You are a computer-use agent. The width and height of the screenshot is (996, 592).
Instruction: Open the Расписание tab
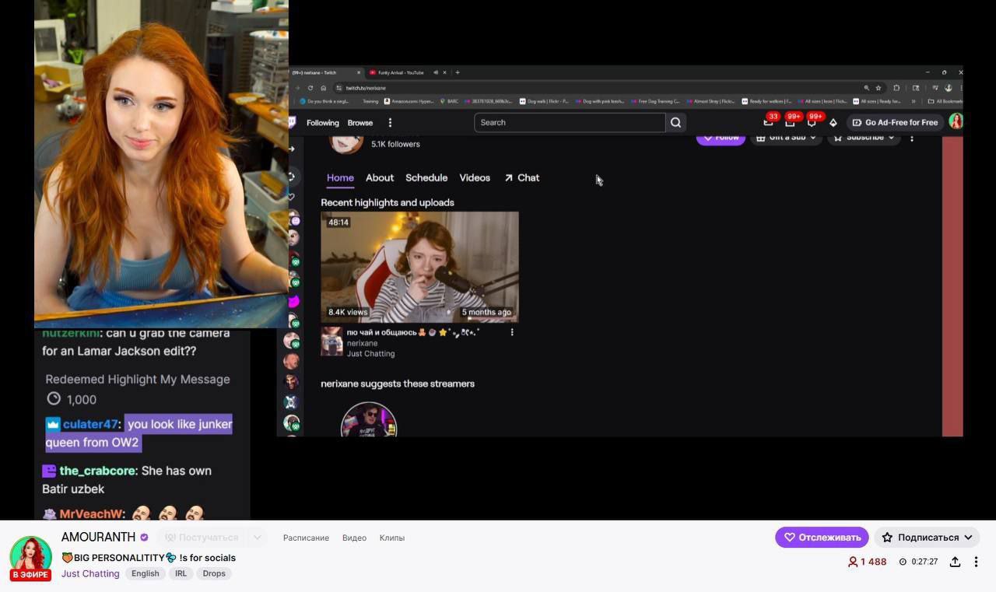click(306, 538)
